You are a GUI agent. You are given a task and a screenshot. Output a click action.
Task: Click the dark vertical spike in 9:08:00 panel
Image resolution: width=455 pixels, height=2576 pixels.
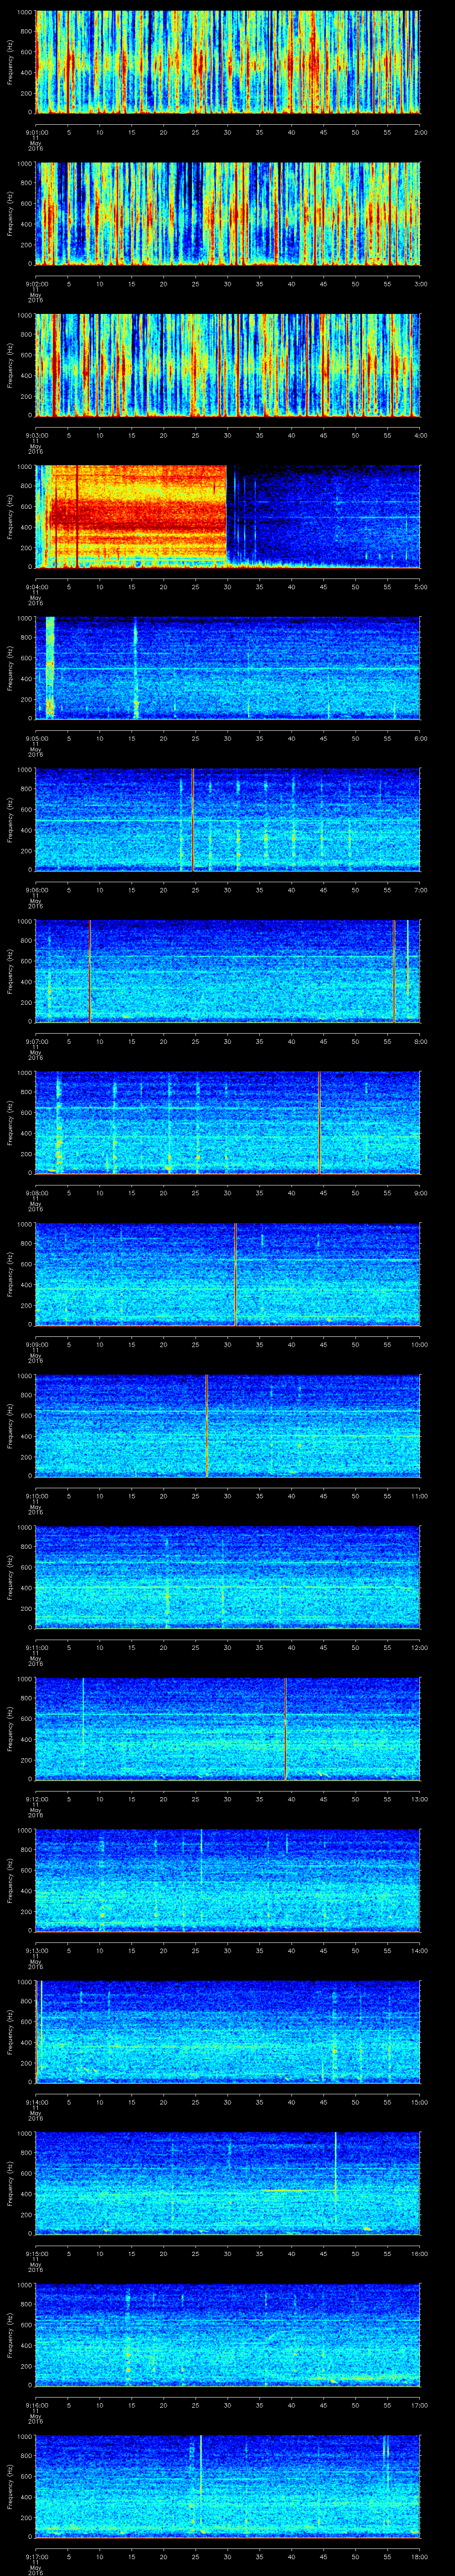click(x=319, y=1122)
